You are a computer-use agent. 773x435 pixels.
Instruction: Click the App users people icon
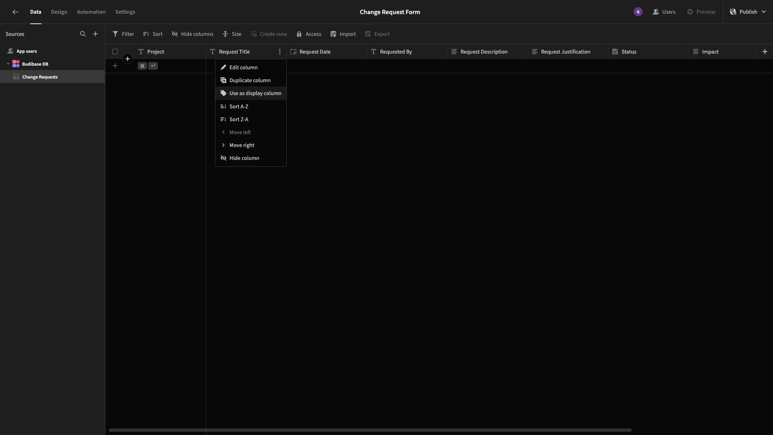(10, 51)
